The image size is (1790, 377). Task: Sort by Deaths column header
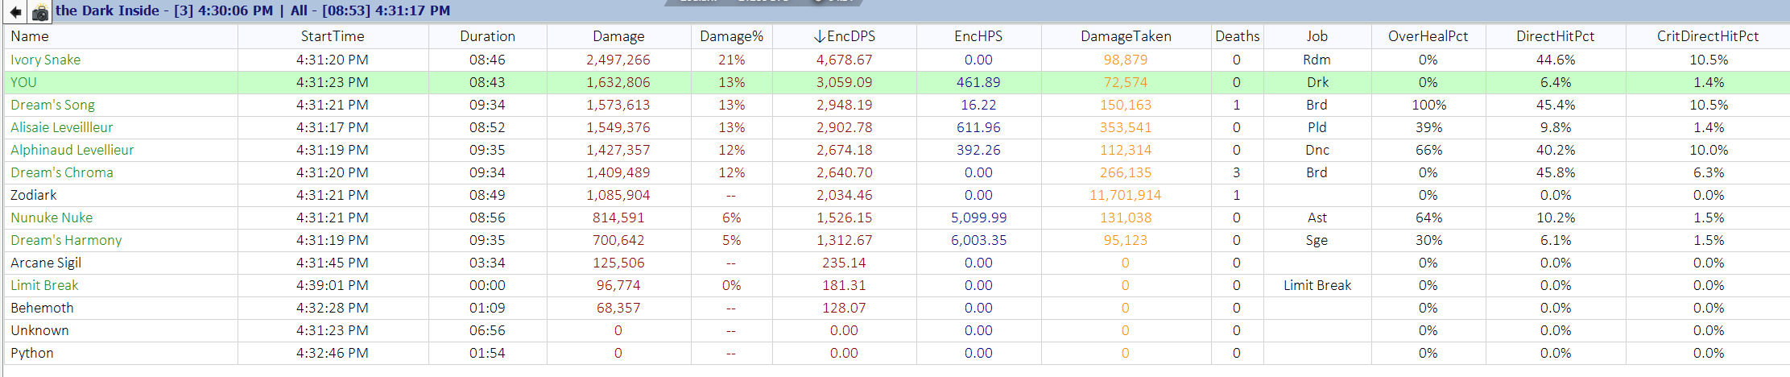tap(1237, 36)
